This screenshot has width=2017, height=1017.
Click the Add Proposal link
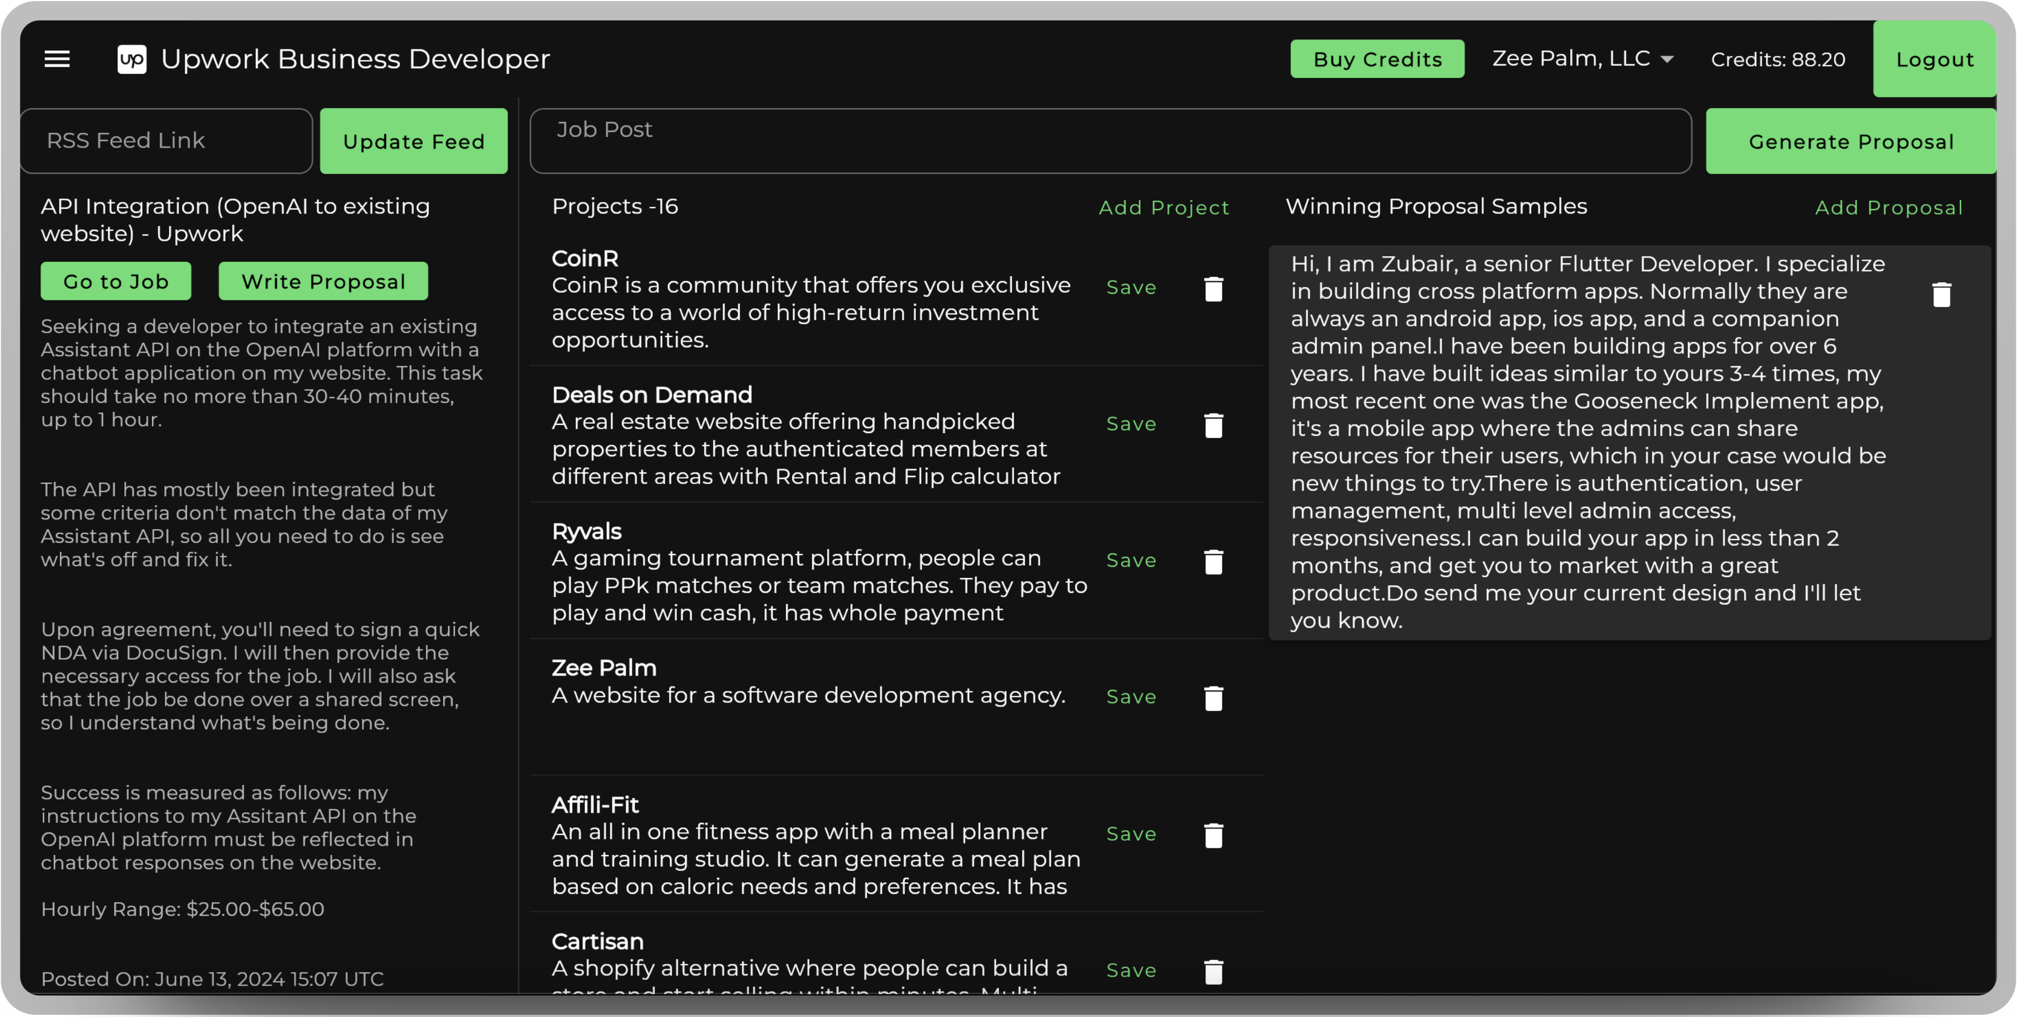click(x=1888, y=207)
